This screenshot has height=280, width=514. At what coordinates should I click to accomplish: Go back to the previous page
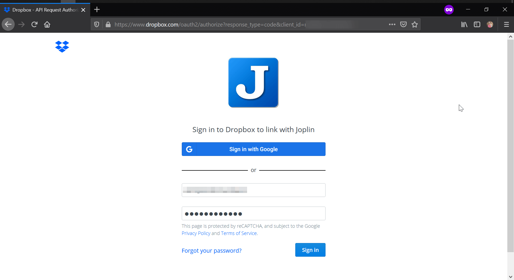point(8,24)
